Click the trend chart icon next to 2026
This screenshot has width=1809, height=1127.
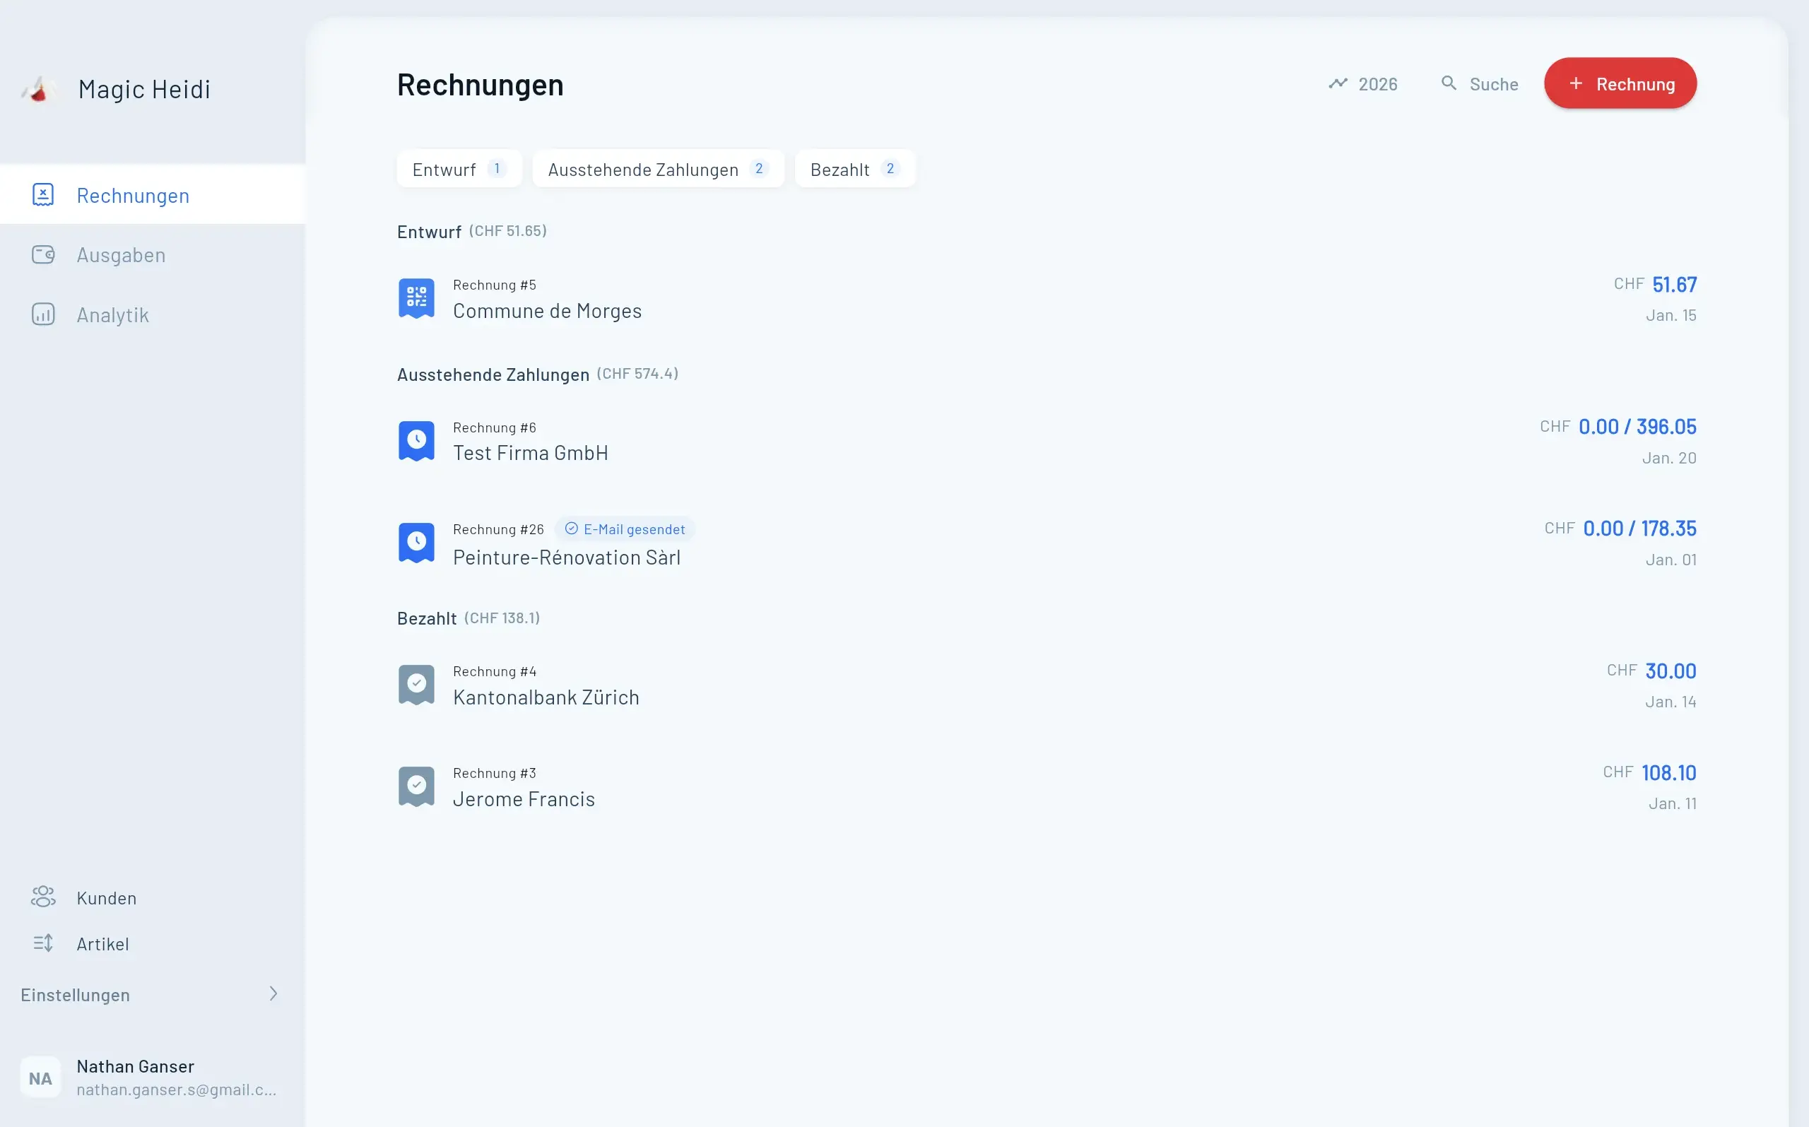point(1337,83)
